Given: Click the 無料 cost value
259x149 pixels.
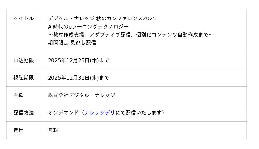Looking at the screenshot, I should click(53, 130).
